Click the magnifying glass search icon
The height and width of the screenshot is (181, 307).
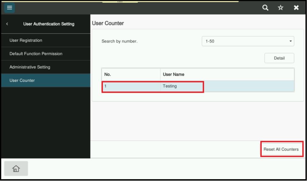265,8
